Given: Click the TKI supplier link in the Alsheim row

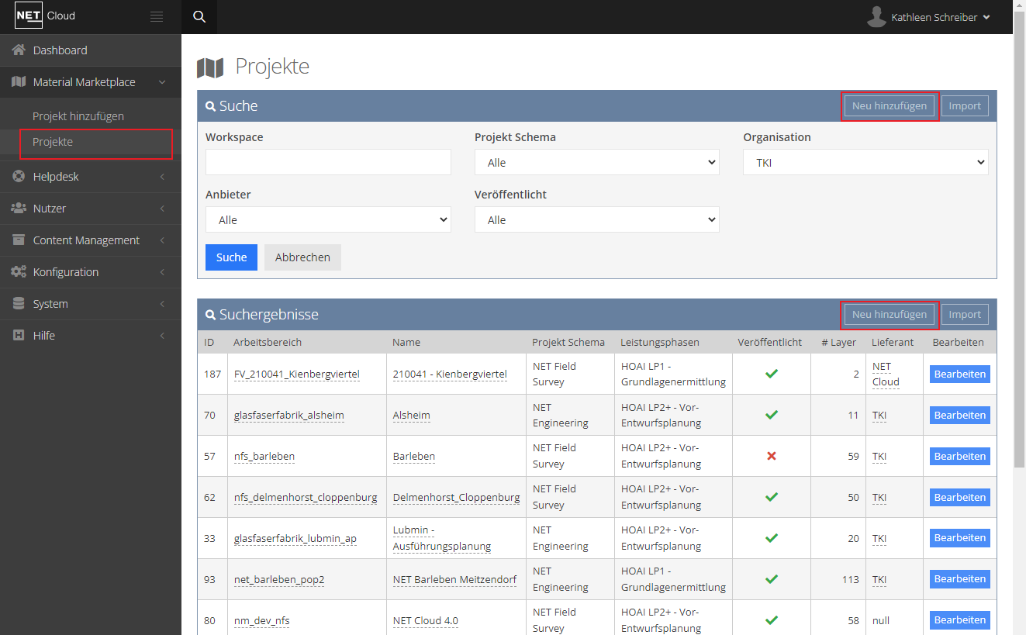Looking at the screenshot, I should pos(879,415).
